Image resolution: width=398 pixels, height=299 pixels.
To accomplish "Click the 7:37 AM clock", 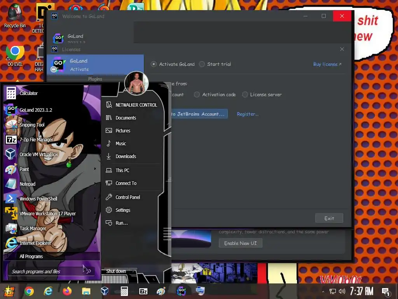I will tap(362, 291).
